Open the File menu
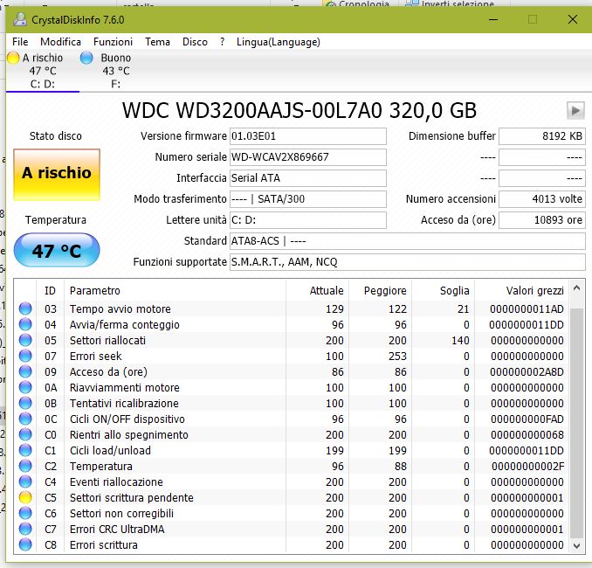 pyautogui.click(x=20, y=42)
